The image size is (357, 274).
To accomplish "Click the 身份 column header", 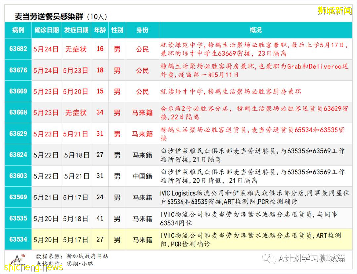I will (142, 30).
